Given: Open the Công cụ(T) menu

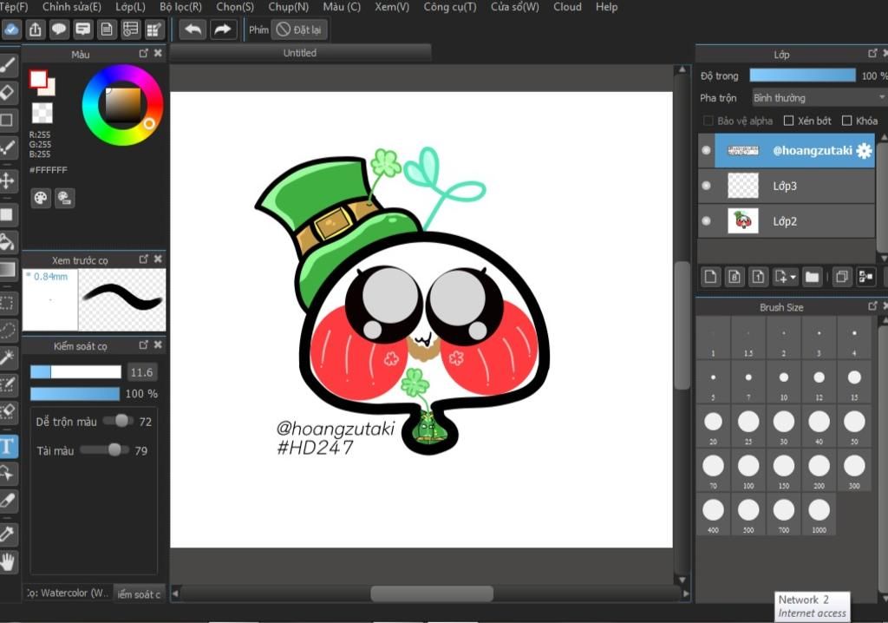Looking at the screenshot, I should (450, 7).
